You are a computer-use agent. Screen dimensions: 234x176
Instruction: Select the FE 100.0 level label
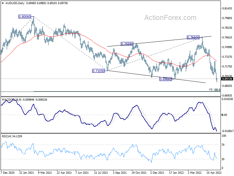pyautogui.click(x=215, y=90)
